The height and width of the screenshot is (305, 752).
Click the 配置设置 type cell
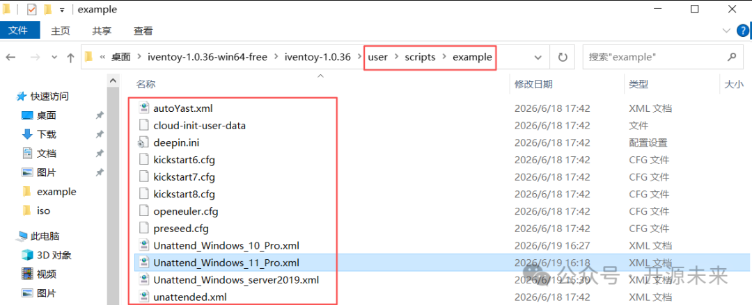pos(648,142)
